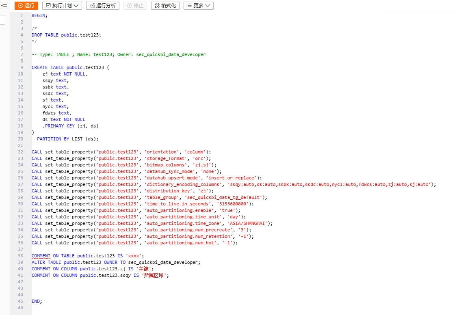The width and height of the screenshot is (461, 315).
Task: Click the 'sj text' column line
Action: tap(53, 100)
